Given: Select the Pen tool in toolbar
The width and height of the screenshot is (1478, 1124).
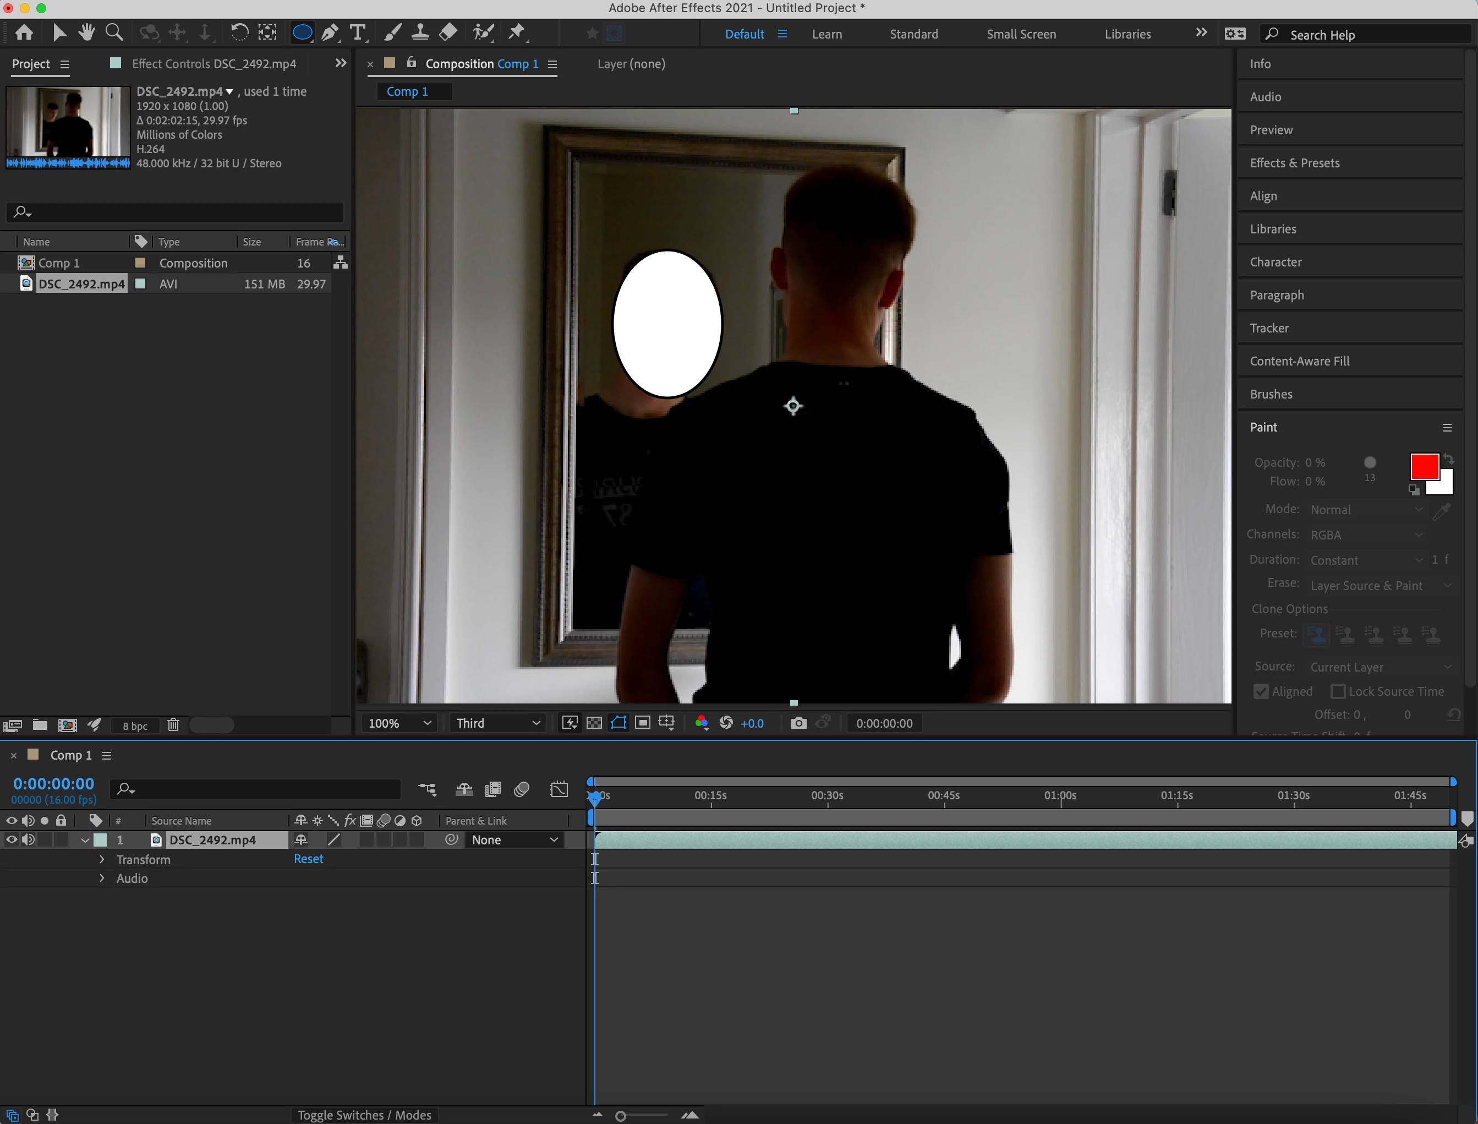Looking at the screenshot, I should [x=330, y=32].
